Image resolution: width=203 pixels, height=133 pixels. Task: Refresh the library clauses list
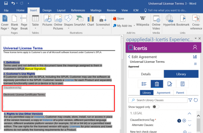196,100
